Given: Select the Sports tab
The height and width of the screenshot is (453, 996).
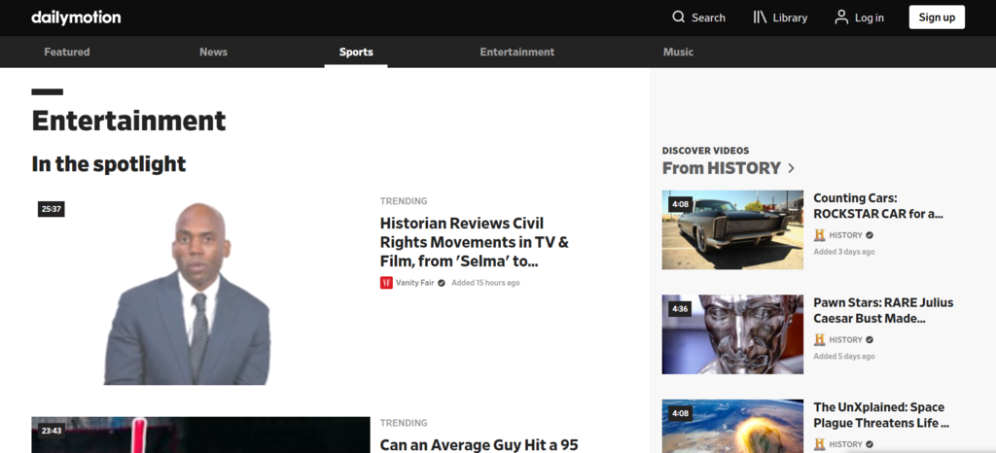Looking at the screenshot, I should (x=356, y=52).
